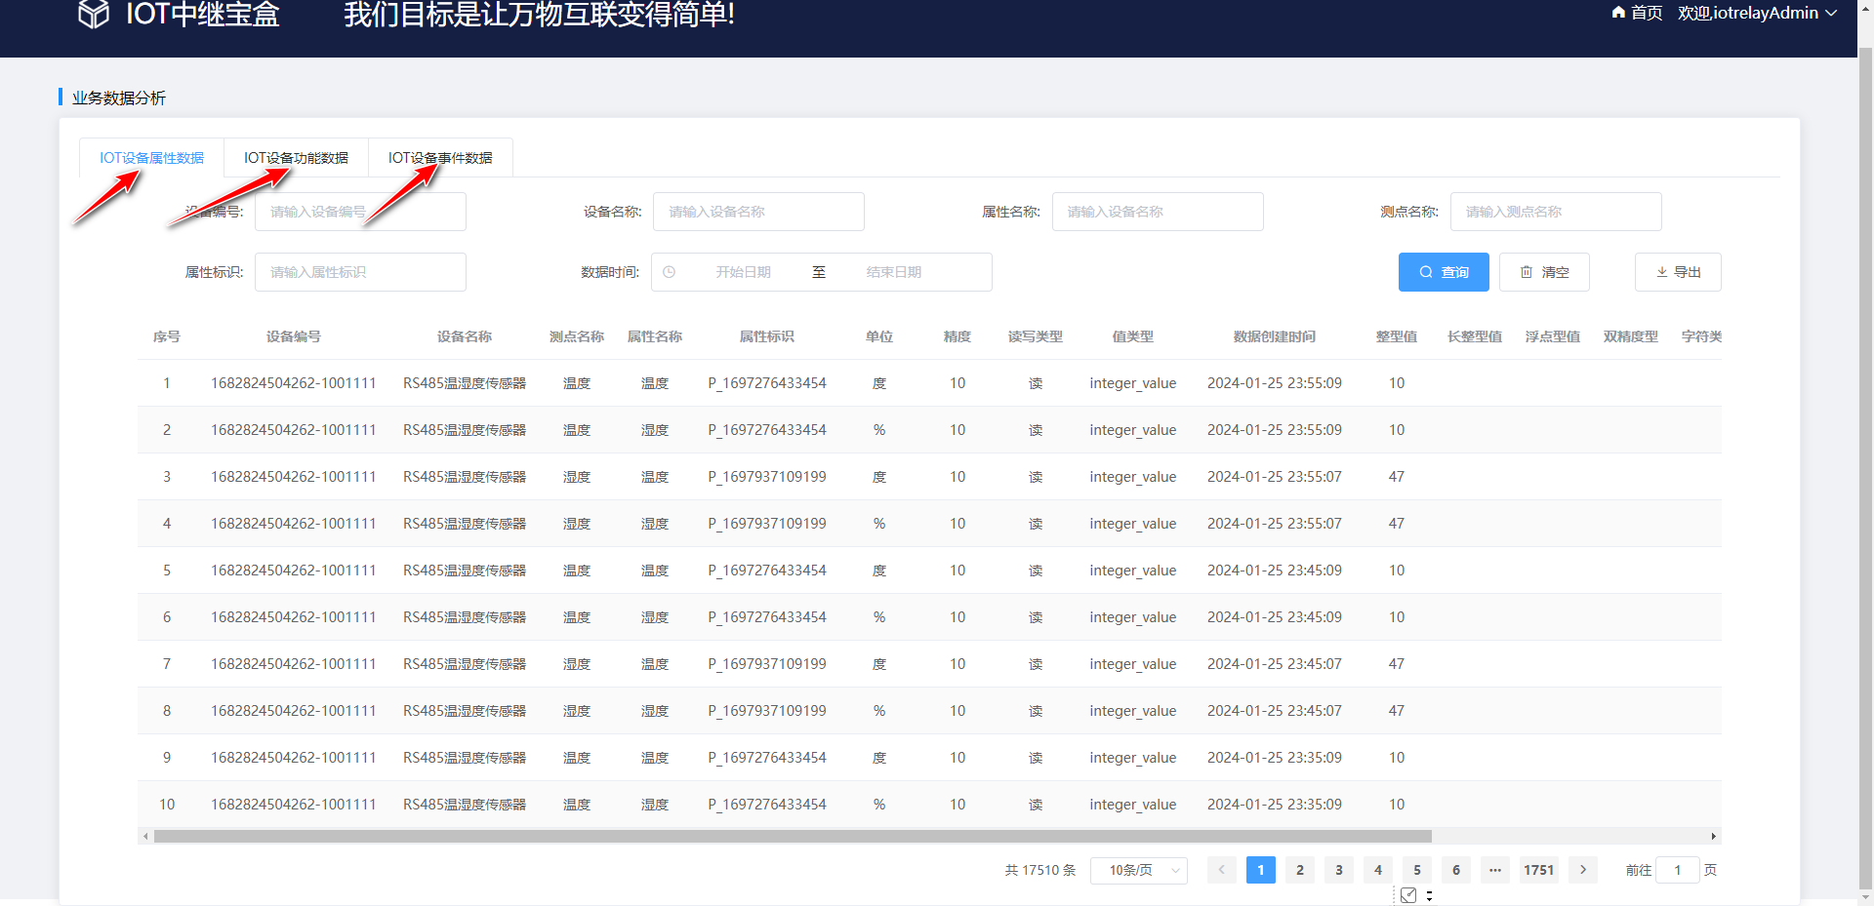The image size is (1874, 906).
Task: Jump to page 1751 in pagination
Action: point(1538,870)
